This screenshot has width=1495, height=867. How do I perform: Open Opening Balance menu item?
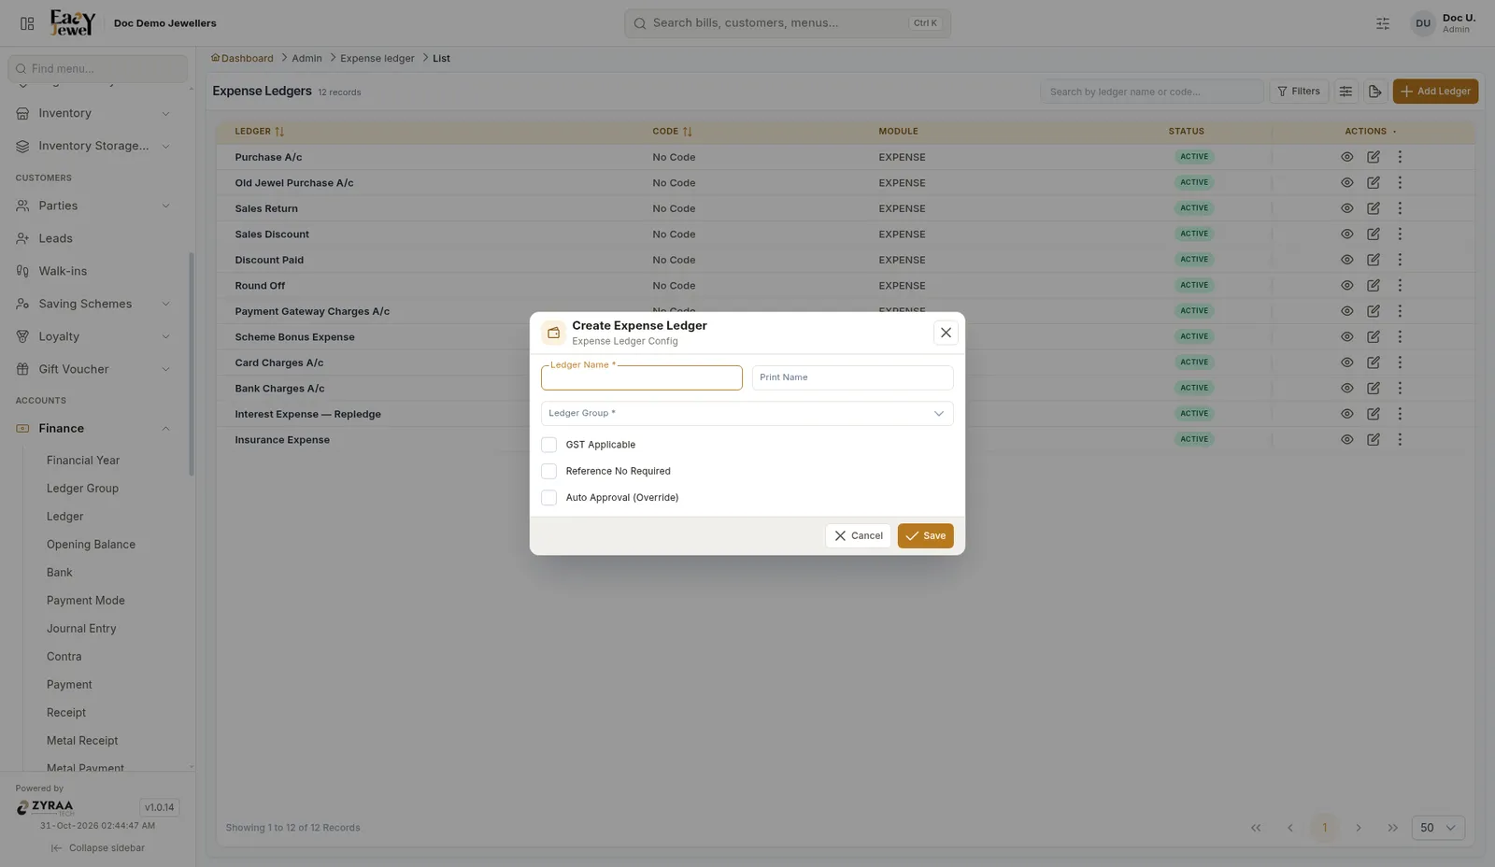pos(91,545)
